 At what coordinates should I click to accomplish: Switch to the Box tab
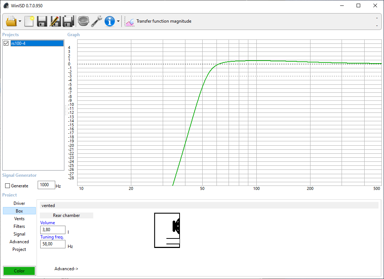coord(19,211)
